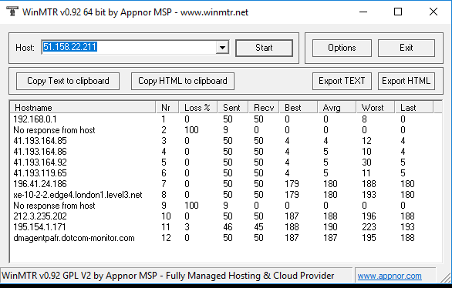Image resolution: width=452 pixels, height=288 pixels.
Task: Open the Options dialog
Action: coord(342,48)
